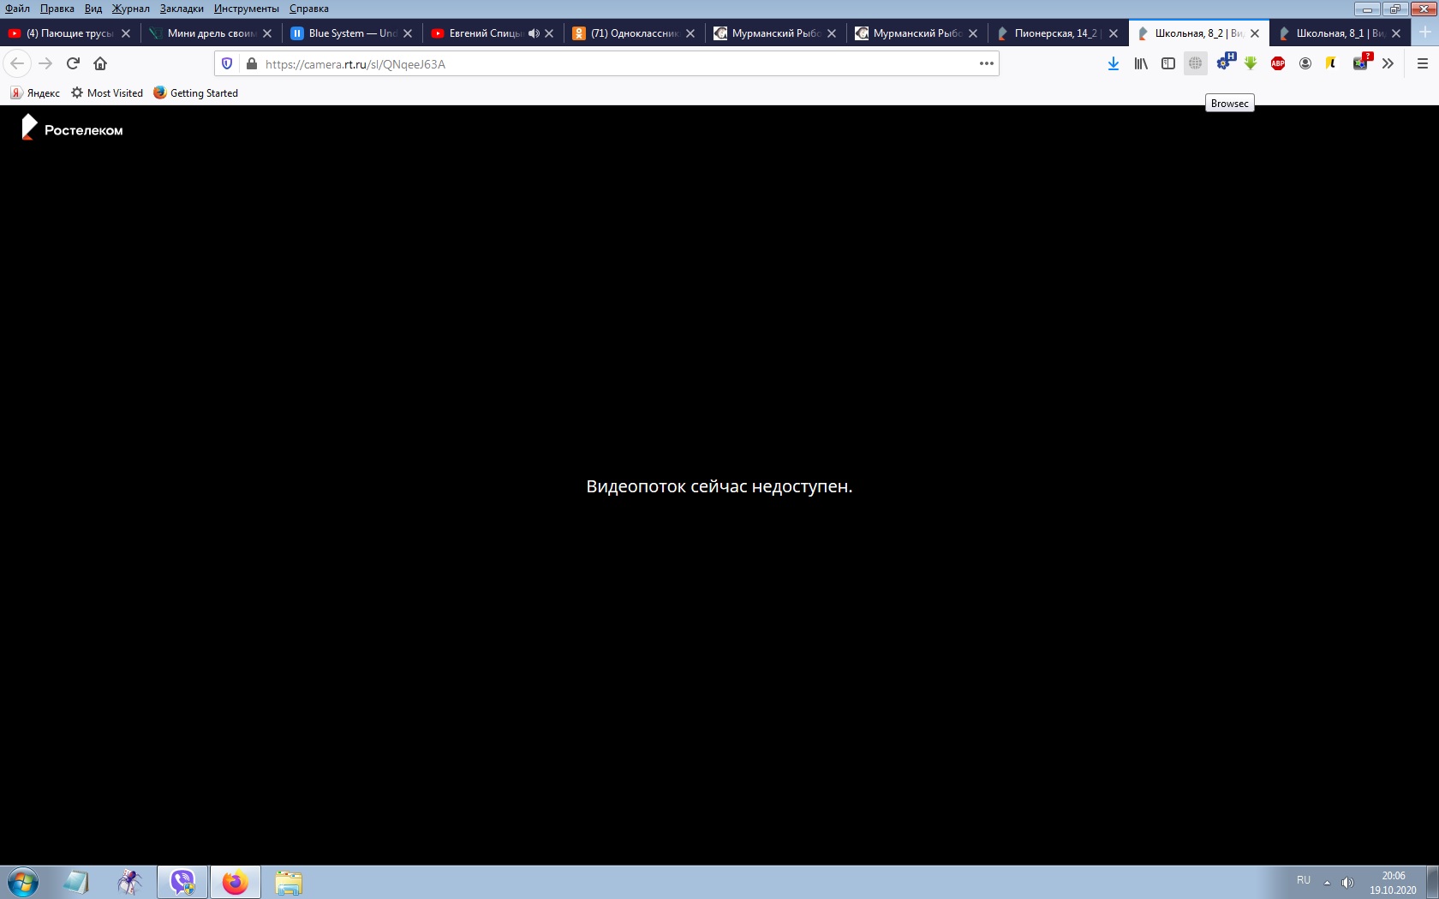Screen dimensions: 1439x899
Task: Switch to the Пионерская, 14_2 tab
Action: pyautogui.click(x=1054, y=33)
